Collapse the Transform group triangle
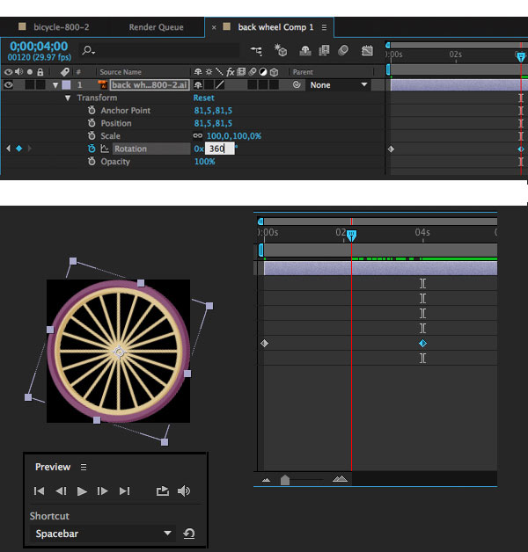The height and width of the screenshot is (552, 528). [x=68, y=98]
